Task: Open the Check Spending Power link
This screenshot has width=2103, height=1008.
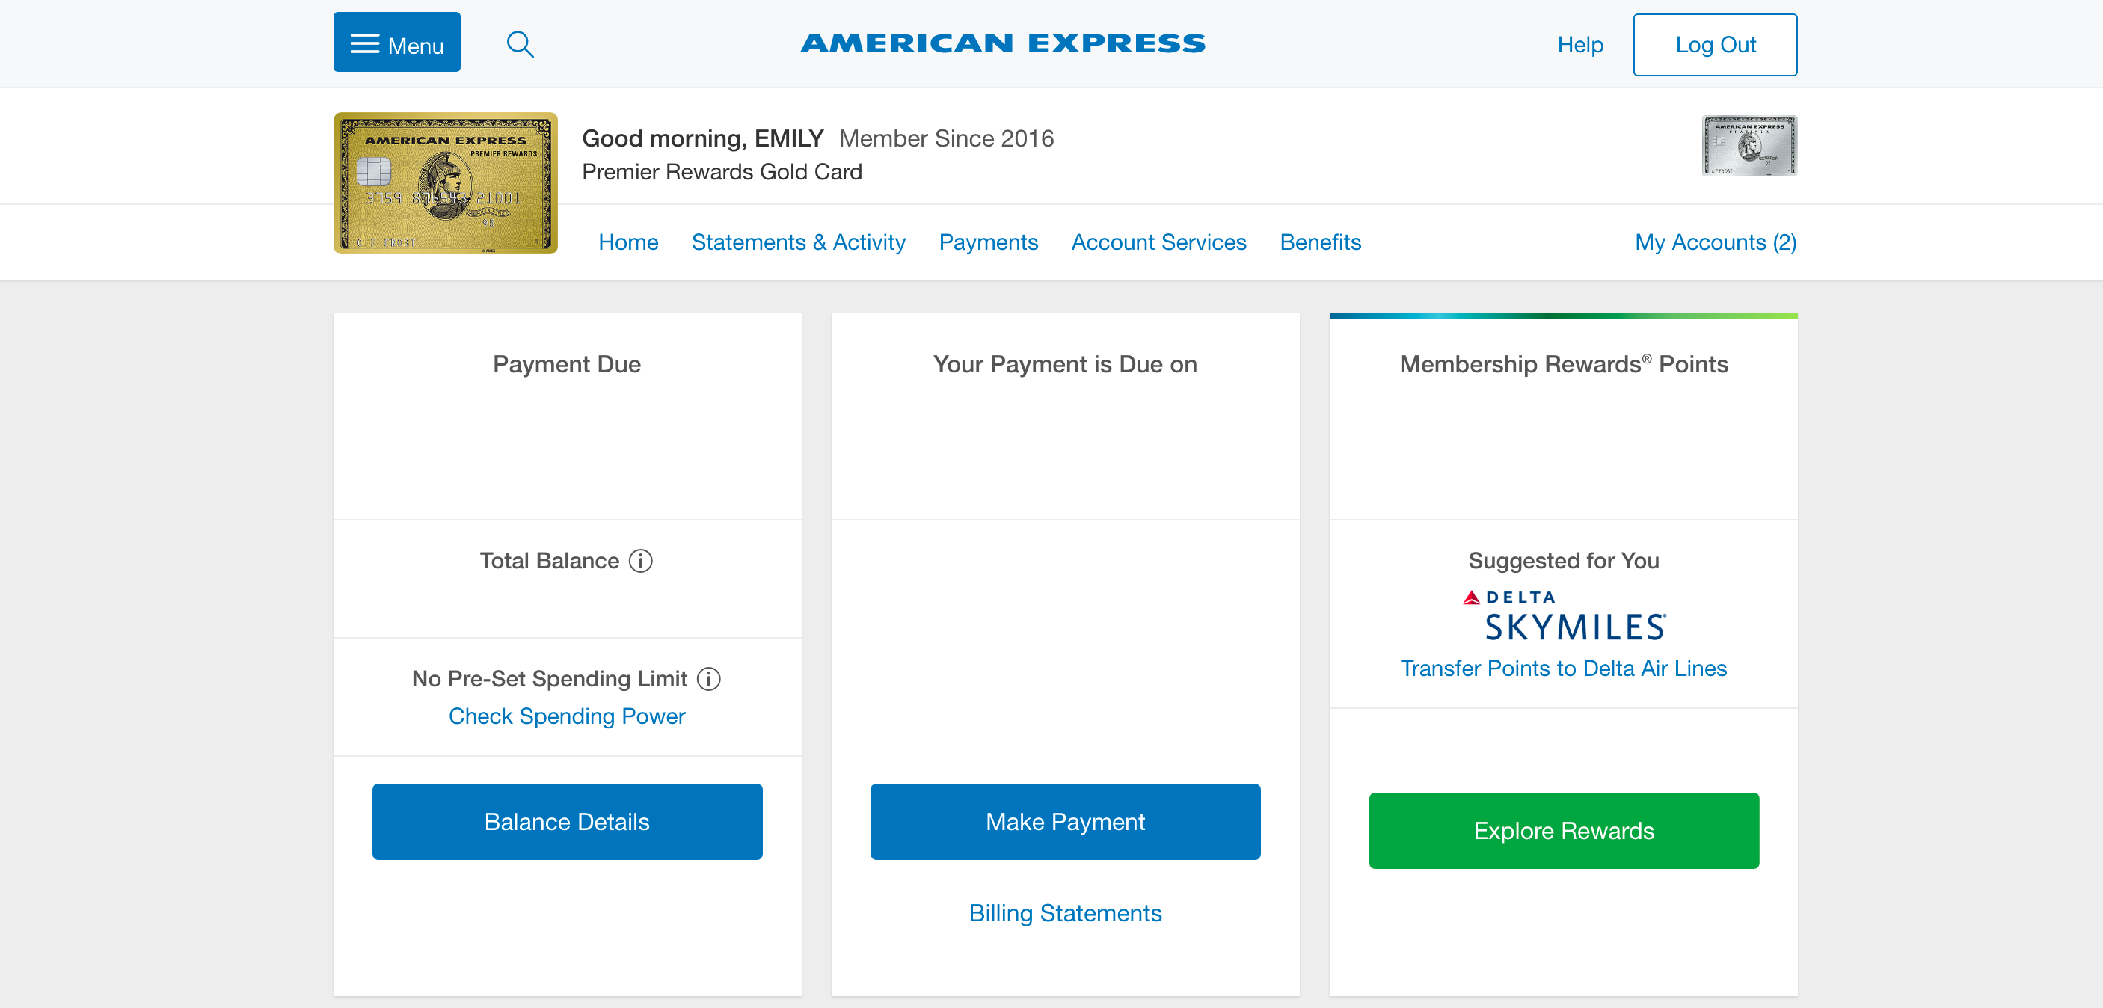Action: (567, 716)
